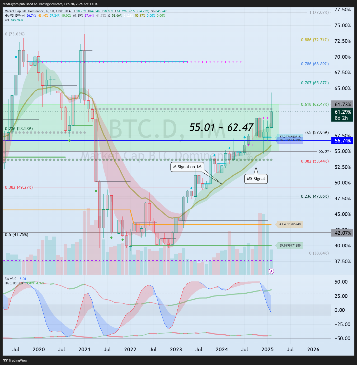Click the 70.00% price axis label
Screen dimensions: 357x365
pos(342,57)
